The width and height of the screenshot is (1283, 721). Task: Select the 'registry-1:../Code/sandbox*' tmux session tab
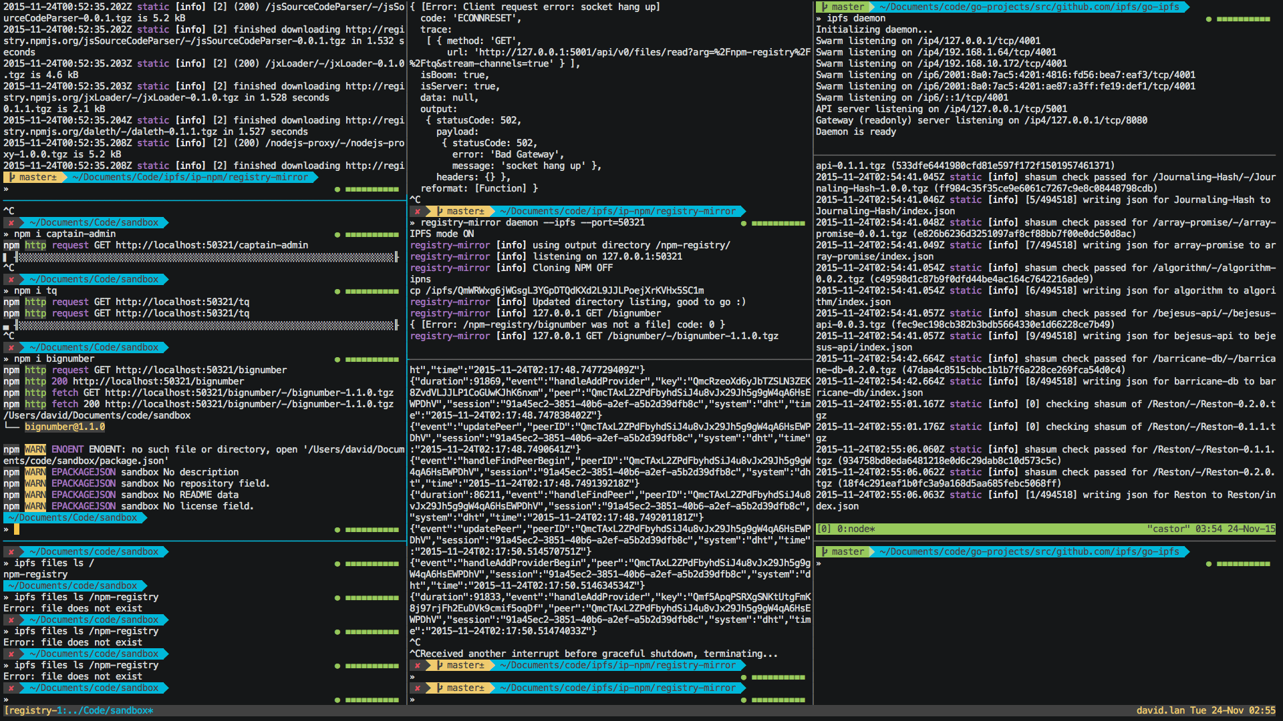coord(80,711)
